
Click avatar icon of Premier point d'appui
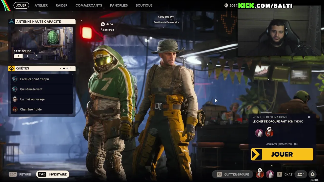(15, 79)
